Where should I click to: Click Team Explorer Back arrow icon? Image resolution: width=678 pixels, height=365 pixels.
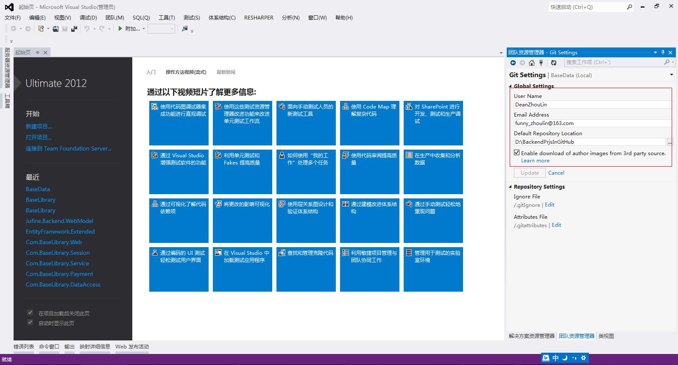[513, 62]
